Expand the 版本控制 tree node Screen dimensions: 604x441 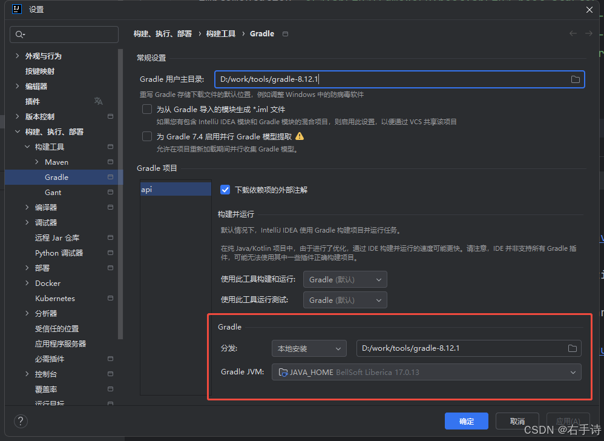point(18,116)
